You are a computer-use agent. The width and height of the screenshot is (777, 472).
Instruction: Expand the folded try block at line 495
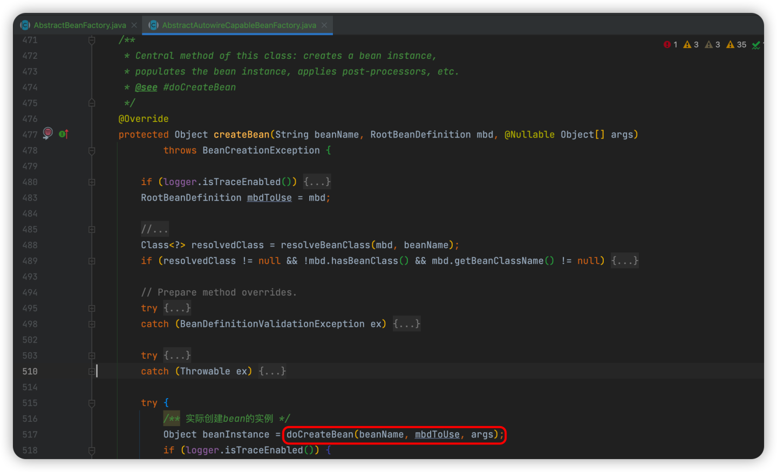[x=92, y=309]
